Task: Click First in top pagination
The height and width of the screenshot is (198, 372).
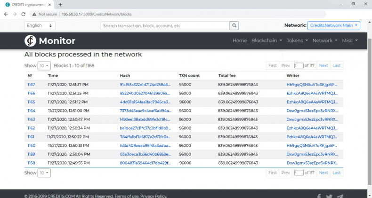Action: 272,65
